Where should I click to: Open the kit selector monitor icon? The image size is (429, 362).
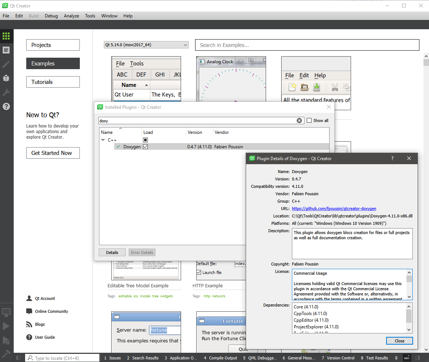tap(6, 312)
